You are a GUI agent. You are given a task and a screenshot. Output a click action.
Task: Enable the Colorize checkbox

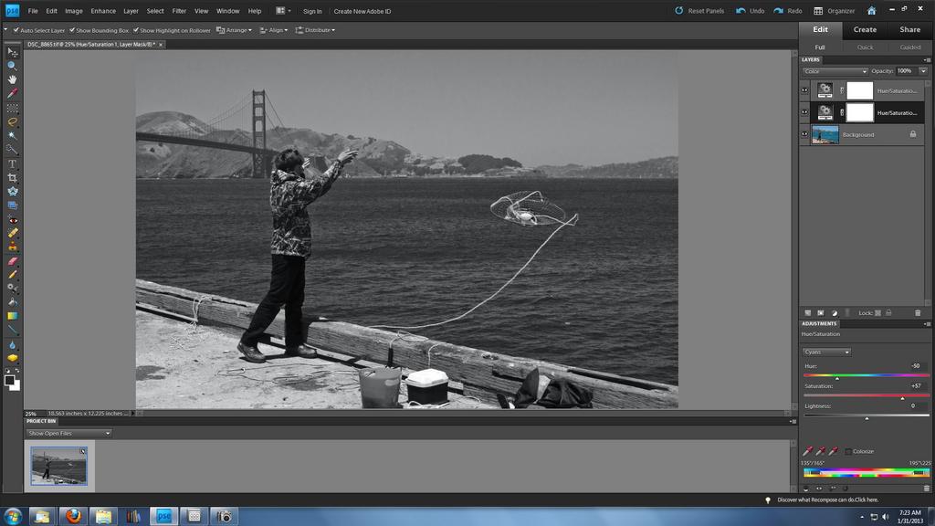point(848,451)
